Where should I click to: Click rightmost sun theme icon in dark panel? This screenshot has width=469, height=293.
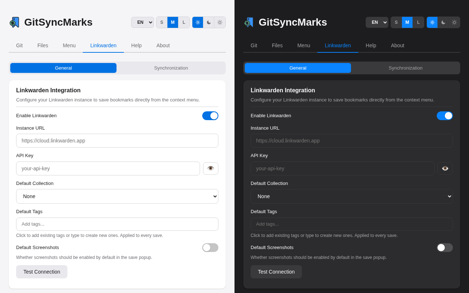click(454, 22)
